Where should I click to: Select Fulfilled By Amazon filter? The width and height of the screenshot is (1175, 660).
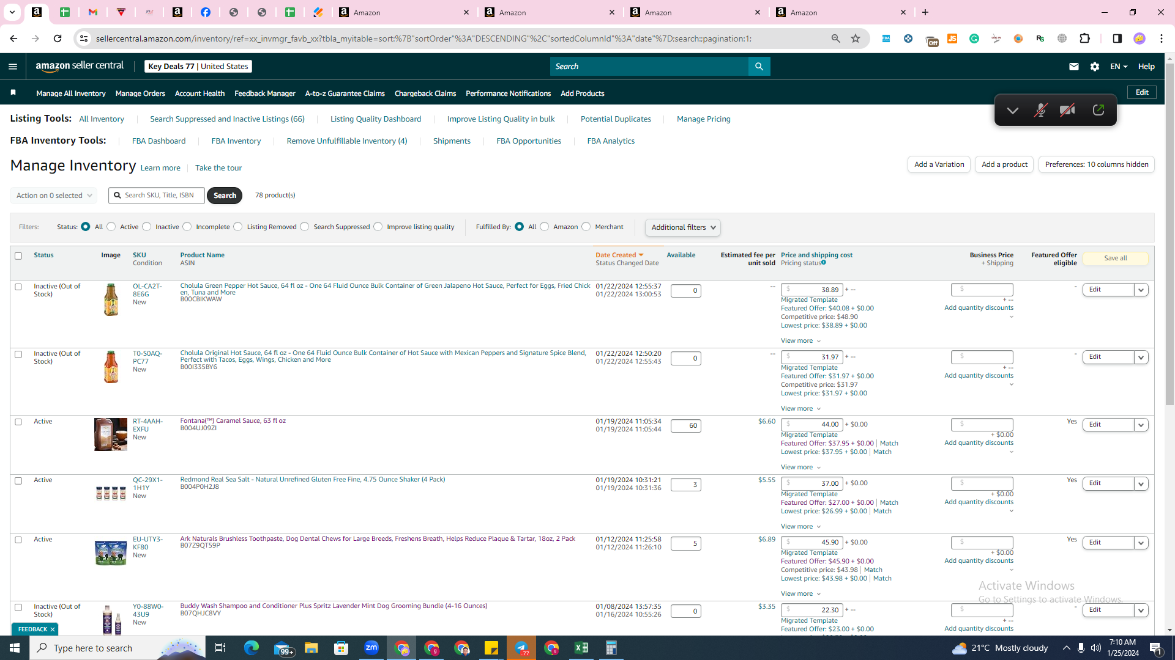[x=545, y=227]
